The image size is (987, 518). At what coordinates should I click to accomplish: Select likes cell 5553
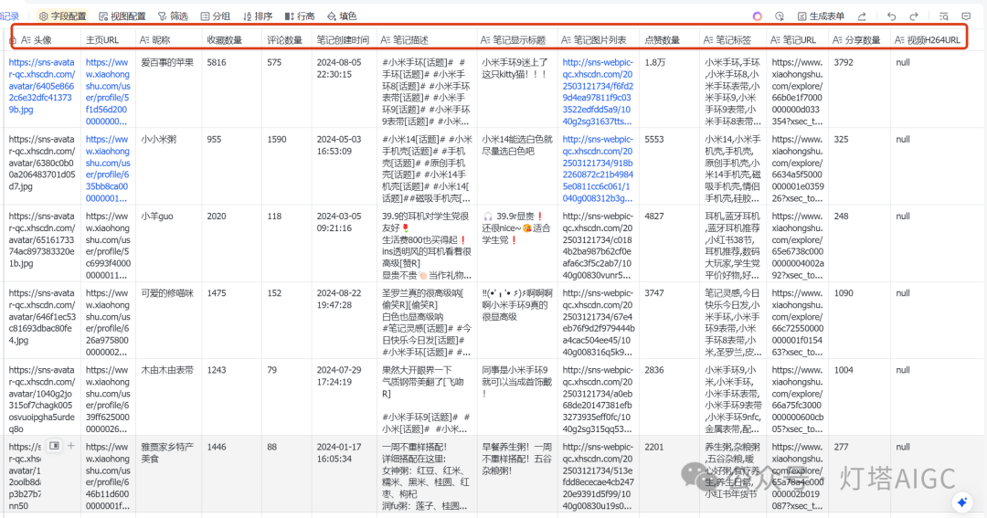tap(669, 166)
